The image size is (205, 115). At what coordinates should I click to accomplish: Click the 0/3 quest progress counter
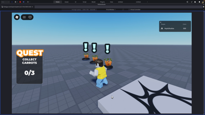tap(30, 73)
